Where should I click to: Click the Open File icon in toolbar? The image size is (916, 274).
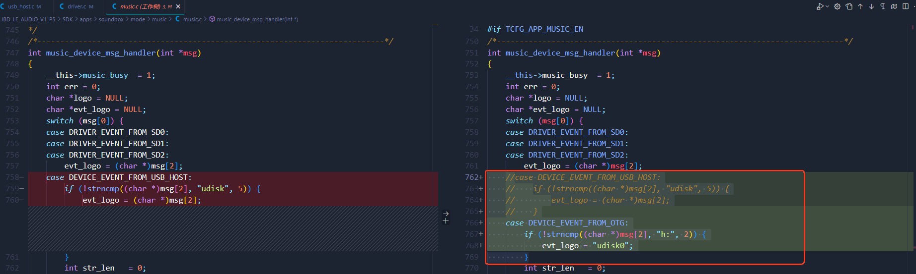849,6
